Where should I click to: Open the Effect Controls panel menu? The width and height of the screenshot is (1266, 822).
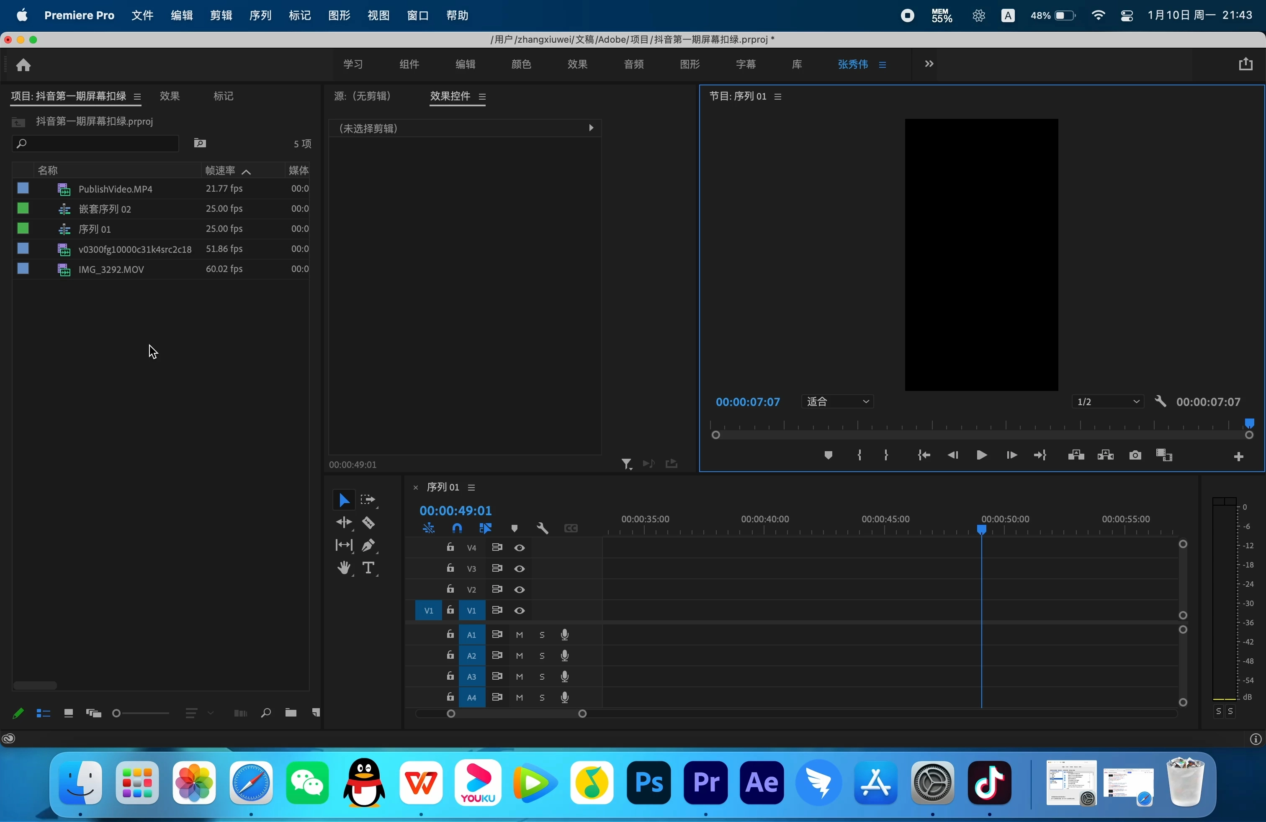482,97
